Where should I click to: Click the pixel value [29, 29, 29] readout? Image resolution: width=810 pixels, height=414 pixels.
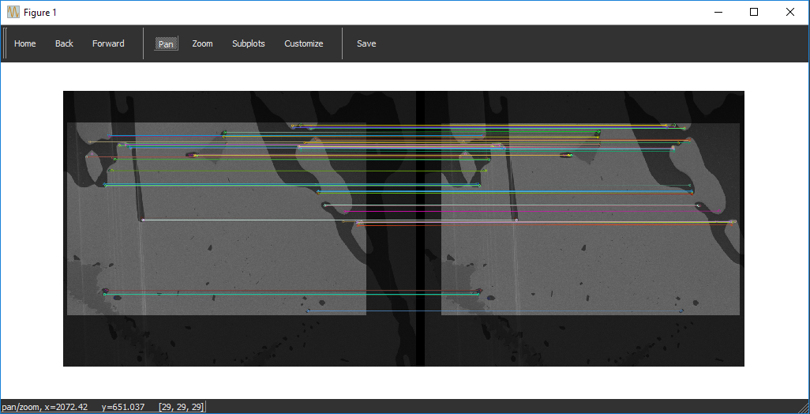click(182, 407)
